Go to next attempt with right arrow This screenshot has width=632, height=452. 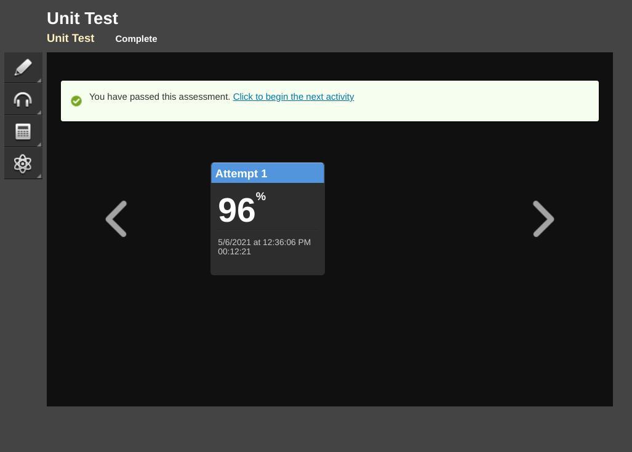543,219
